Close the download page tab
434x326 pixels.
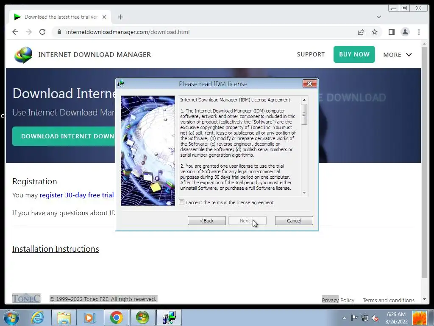pyautogui.click(x=104, y=17)
